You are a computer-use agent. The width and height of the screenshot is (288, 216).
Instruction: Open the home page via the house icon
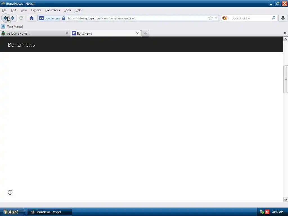click(31, 18)
